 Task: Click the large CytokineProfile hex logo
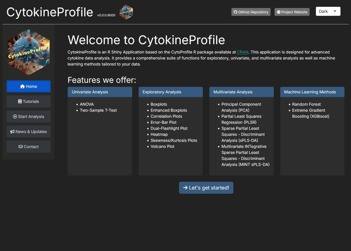29,52
